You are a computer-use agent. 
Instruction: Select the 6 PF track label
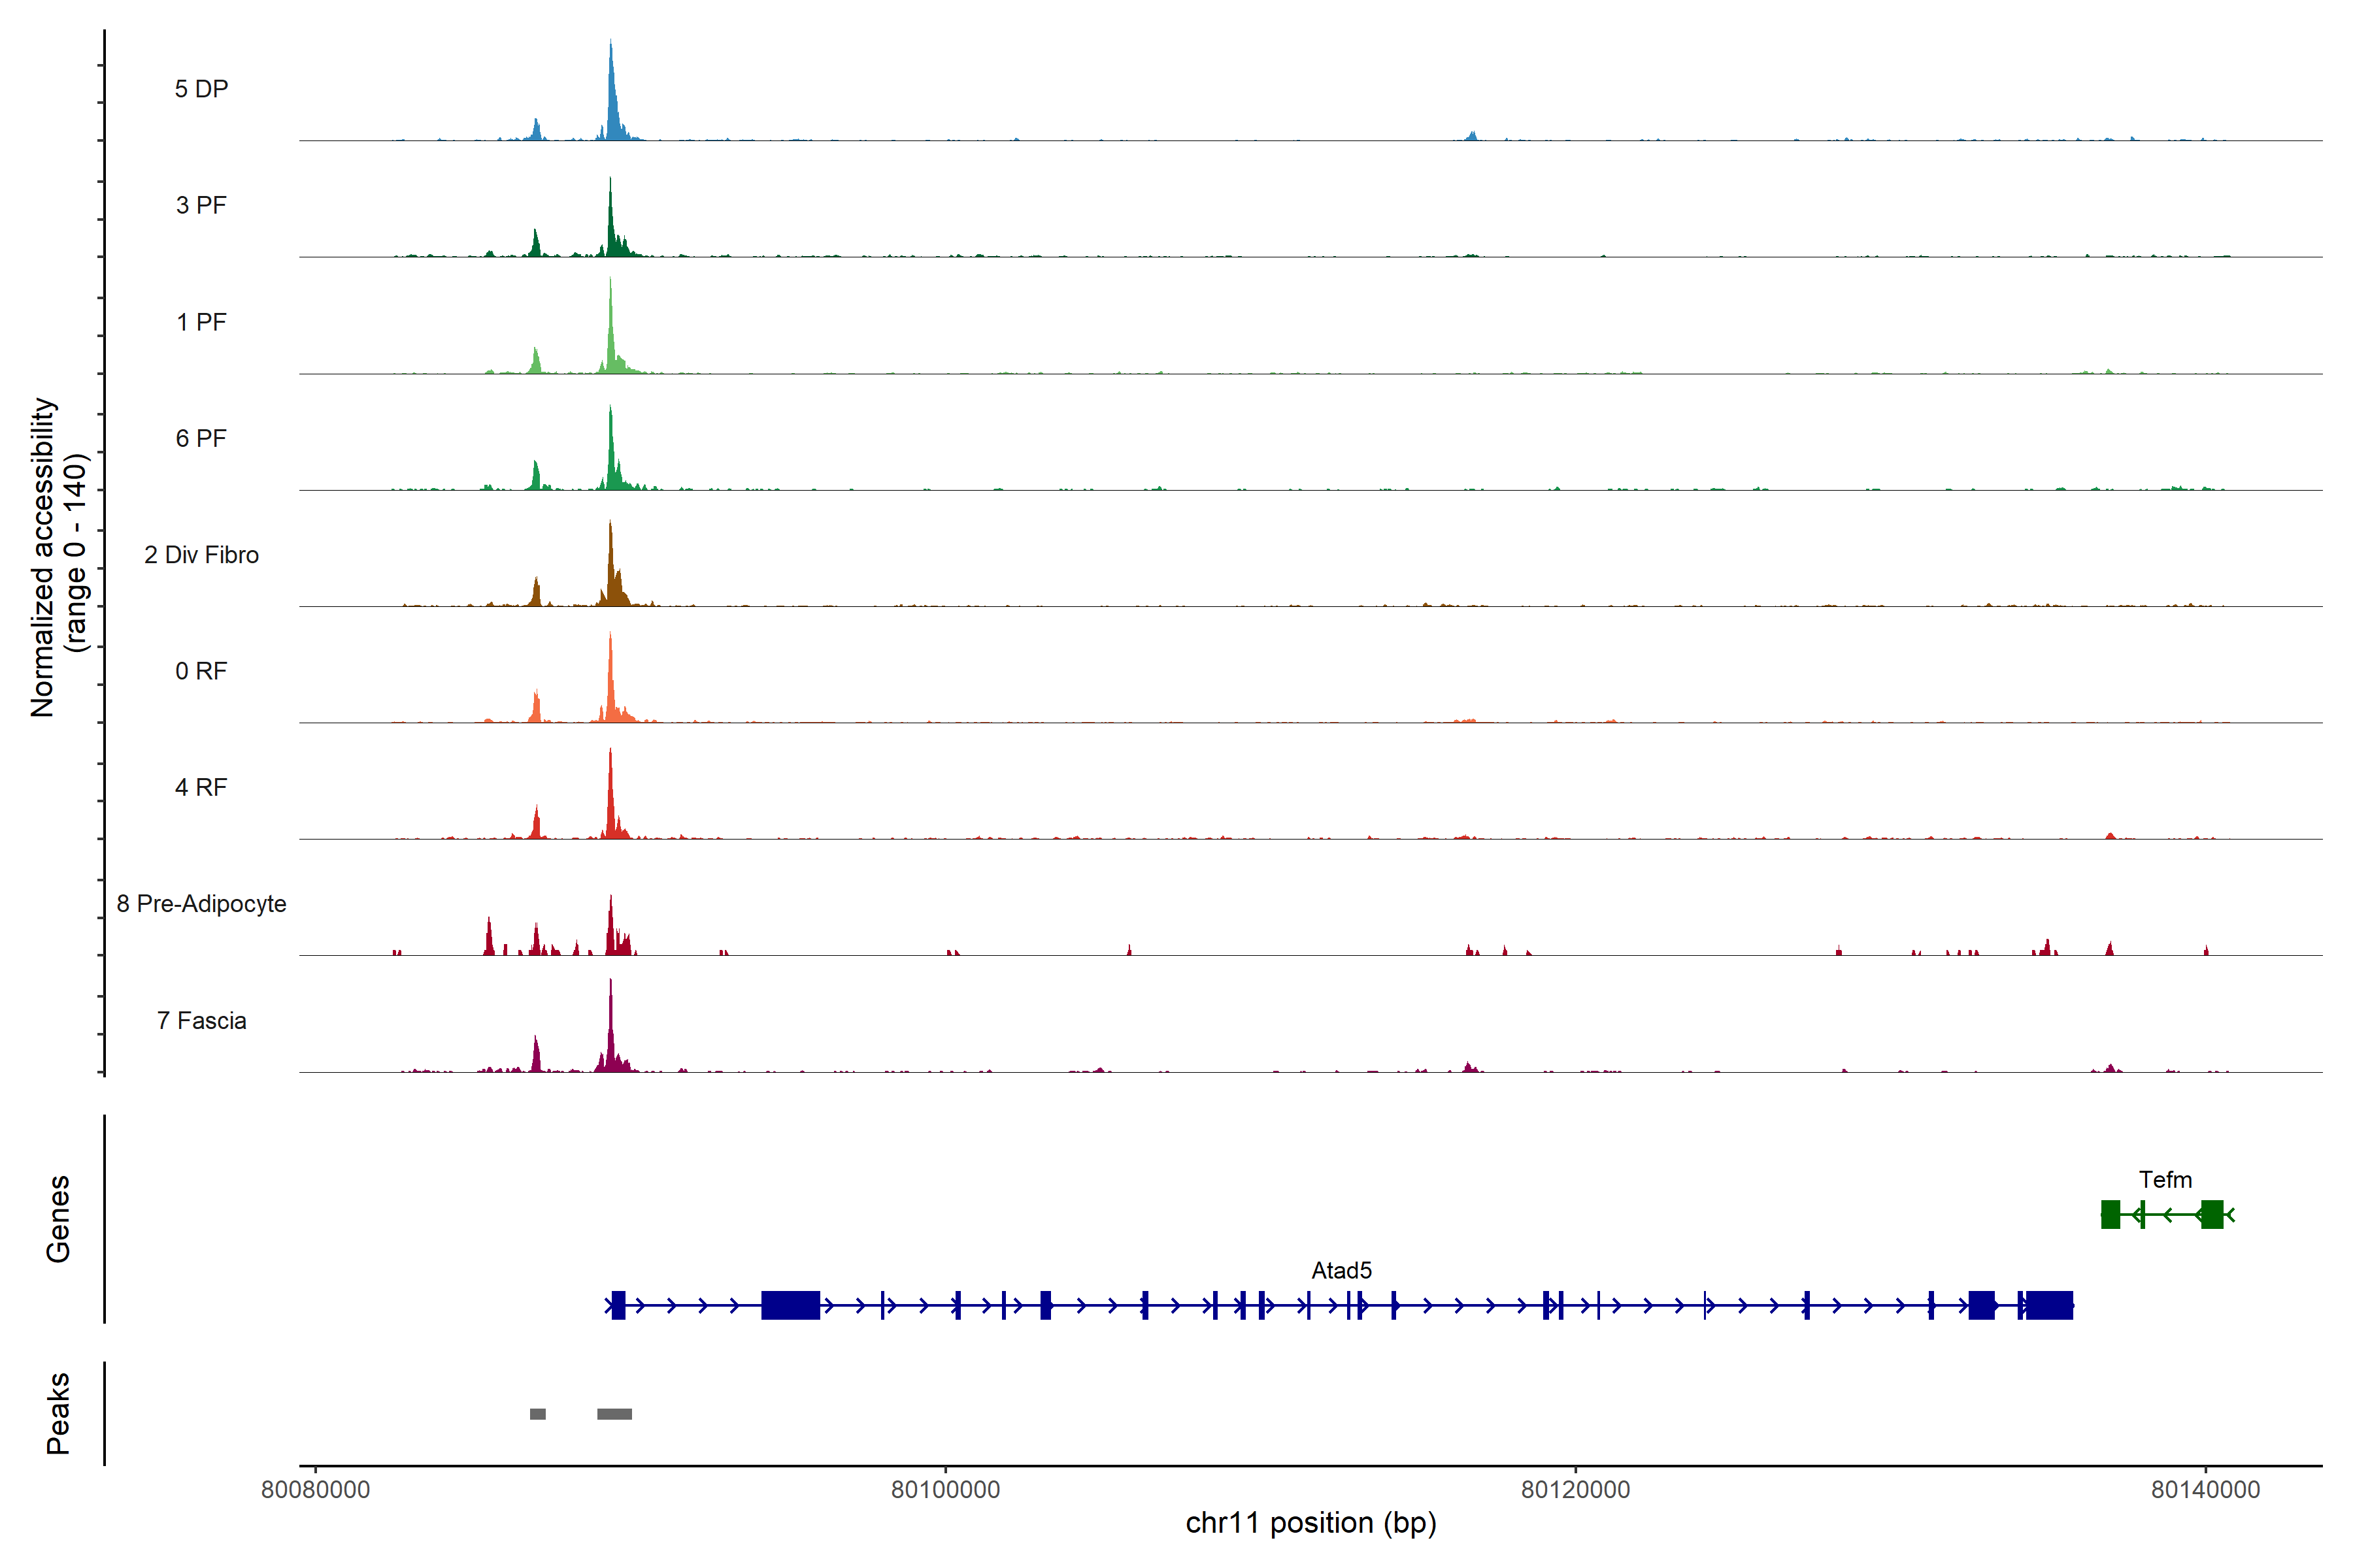201,438
